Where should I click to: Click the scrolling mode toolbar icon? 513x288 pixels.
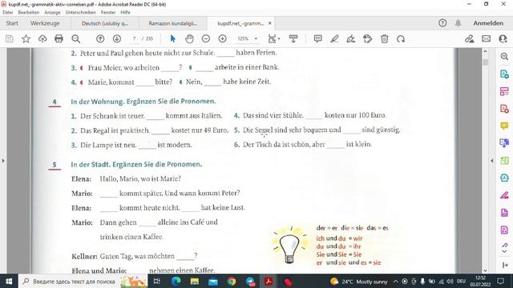[x=293, y=39]
